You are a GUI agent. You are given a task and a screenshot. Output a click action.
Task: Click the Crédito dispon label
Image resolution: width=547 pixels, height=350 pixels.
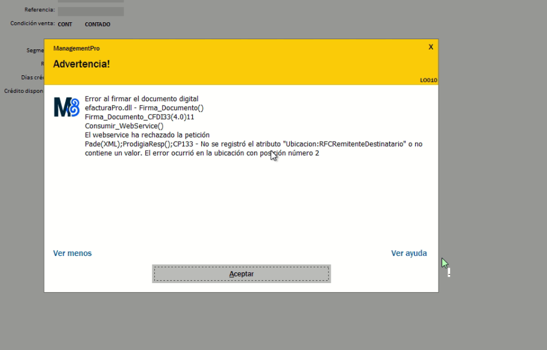tap(23, 91)
